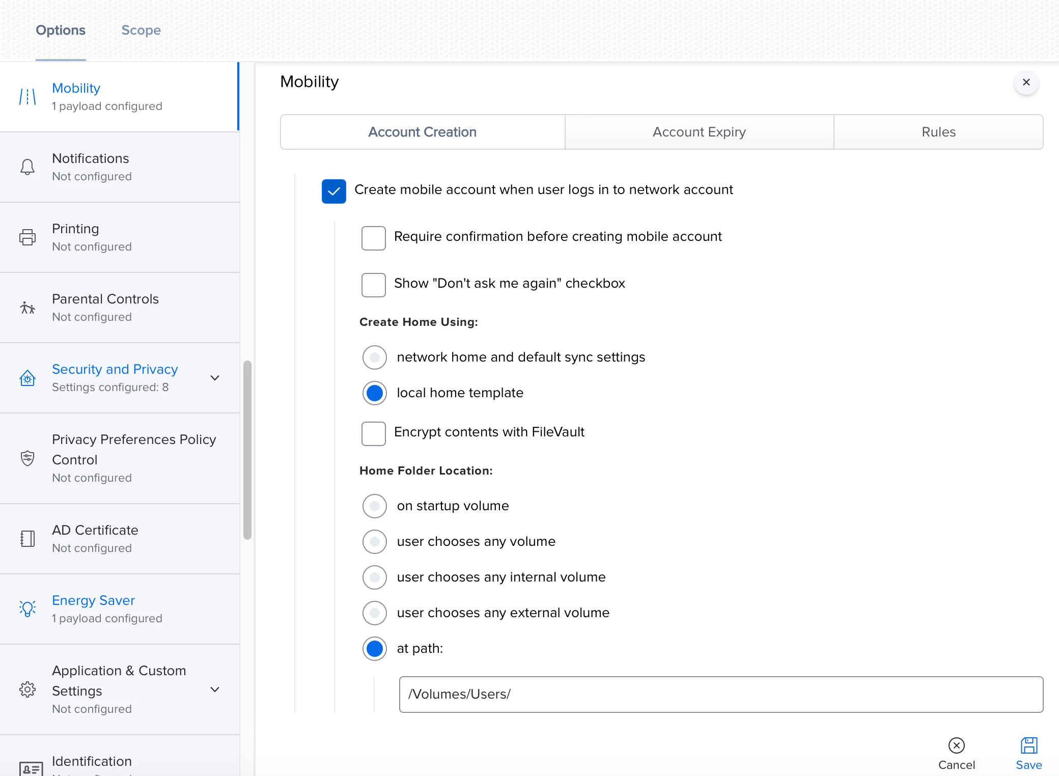Image resolution: width=1059 pixels, height=776 pixels.
Task: Cancel editing the profile
Action: pyautogui.click(x=956, y=753)
